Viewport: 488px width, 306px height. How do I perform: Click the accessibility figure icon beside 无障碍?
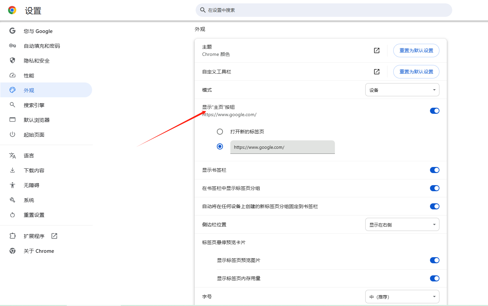point(12,185)
